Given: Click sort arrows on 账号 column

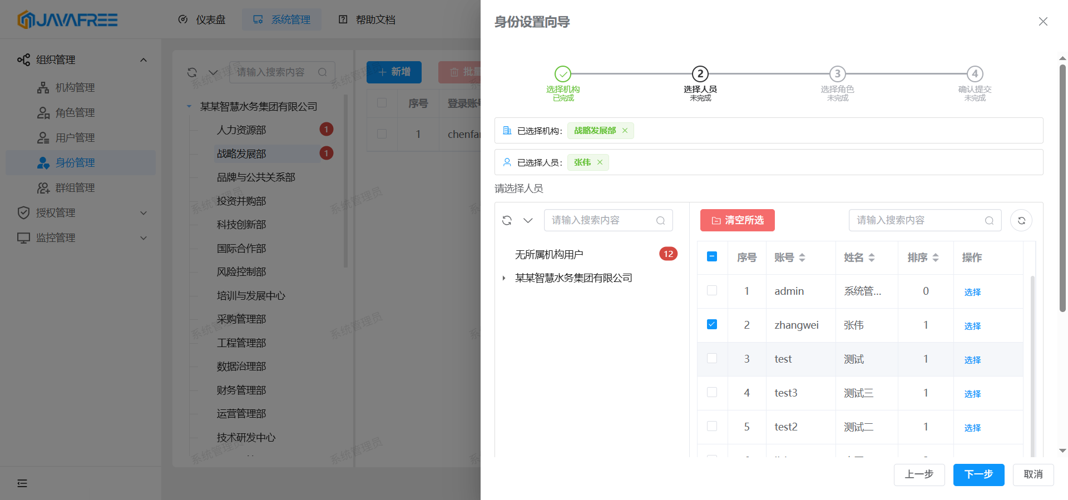Looking at the screenshot, I should pyautogui.click(x=802, y=258).
